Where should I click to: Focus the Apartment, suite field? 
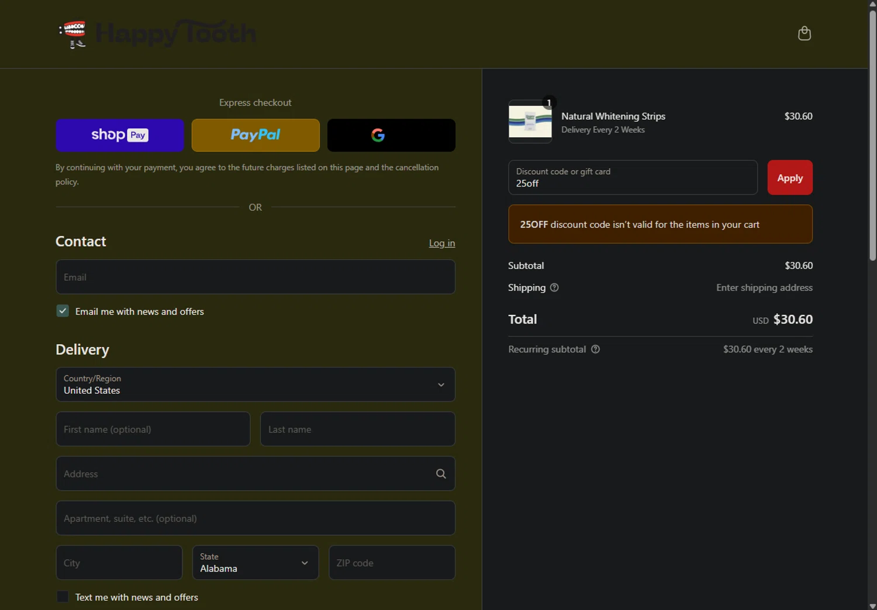[x=255, y=518]
